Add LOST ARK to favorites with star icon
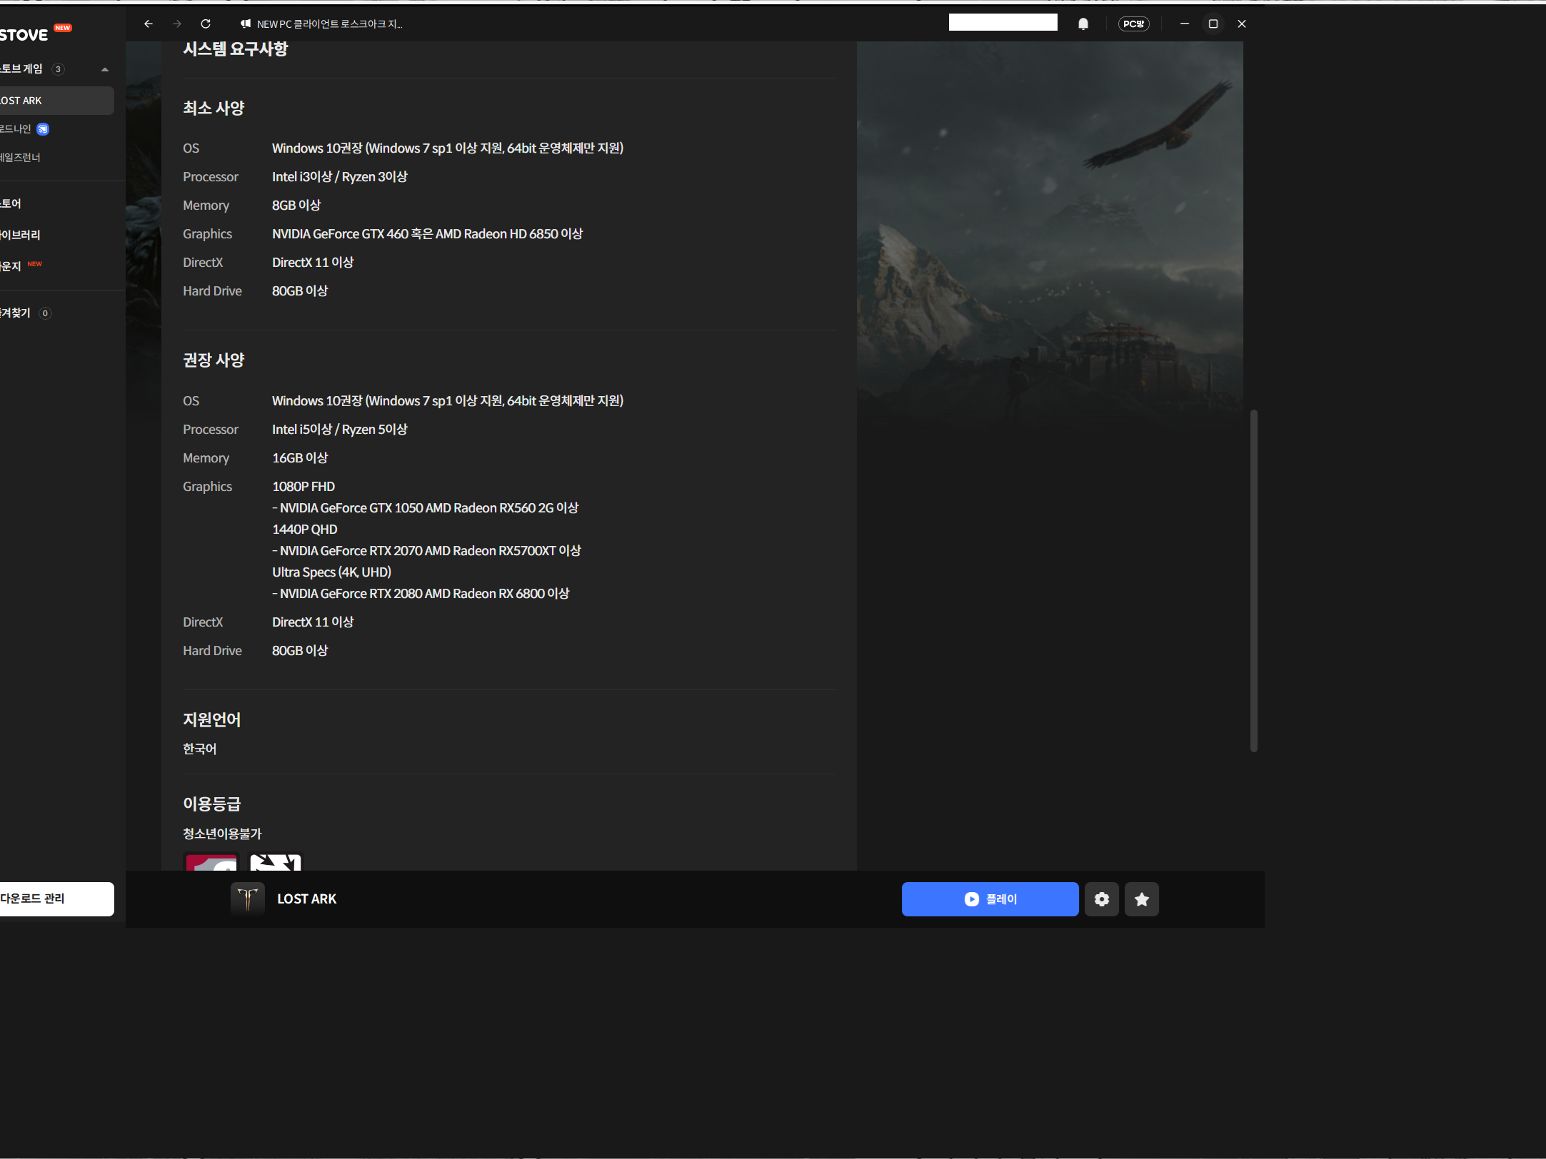 [1141, 899]
